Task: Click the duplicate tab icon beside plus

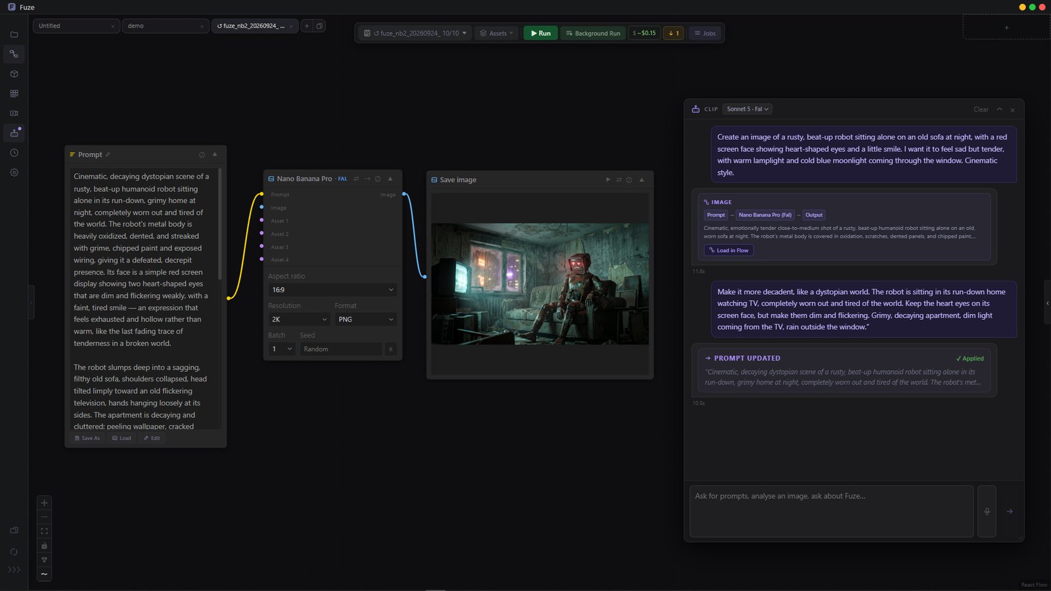Action: coord(319,26)
